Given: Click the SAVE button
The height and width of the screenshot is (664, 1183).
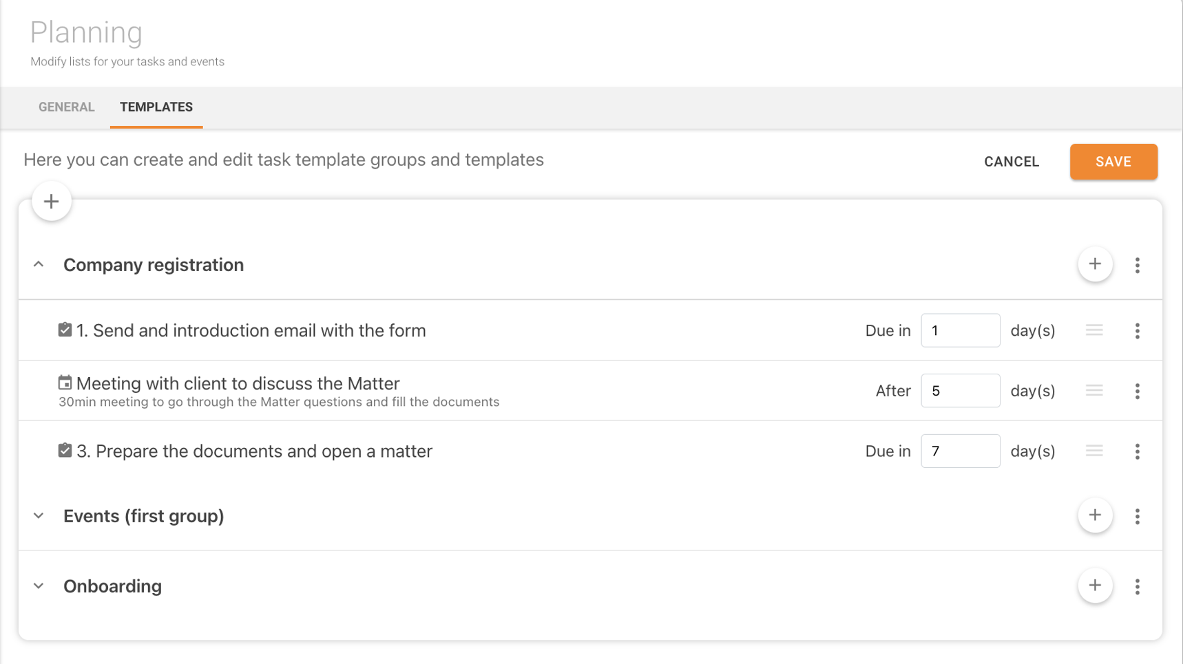Looking at the screenshot, I should [x=1113, y=162].
